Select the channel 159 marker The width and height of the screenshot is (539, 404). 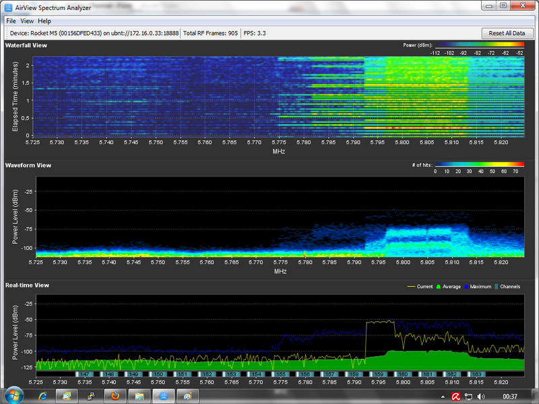click(x=379, y=374)
